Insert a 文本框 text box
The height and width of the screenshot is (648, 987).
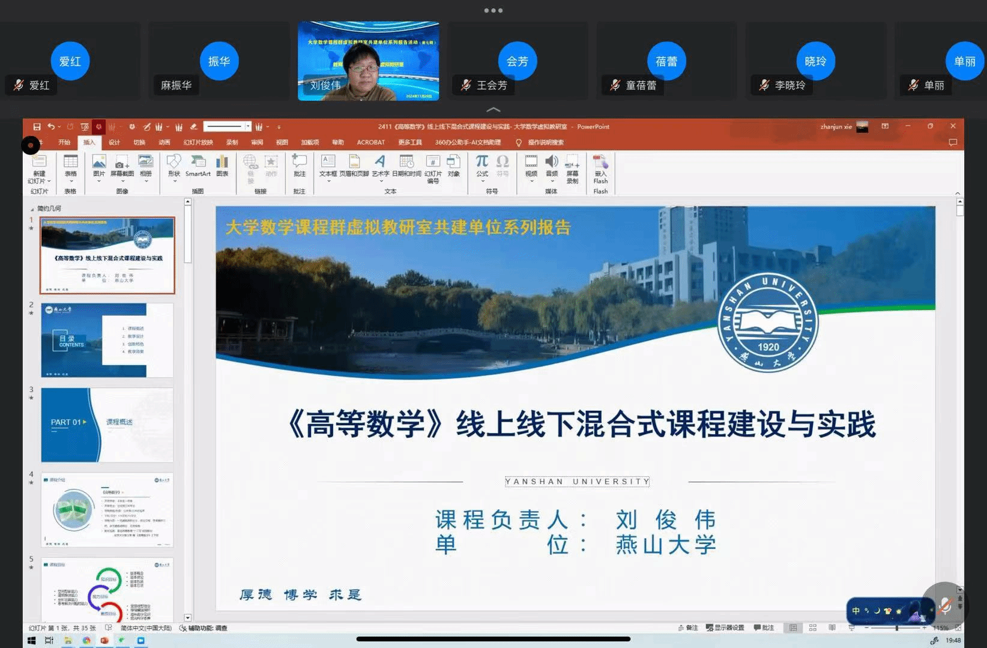(x=328, y=166)
